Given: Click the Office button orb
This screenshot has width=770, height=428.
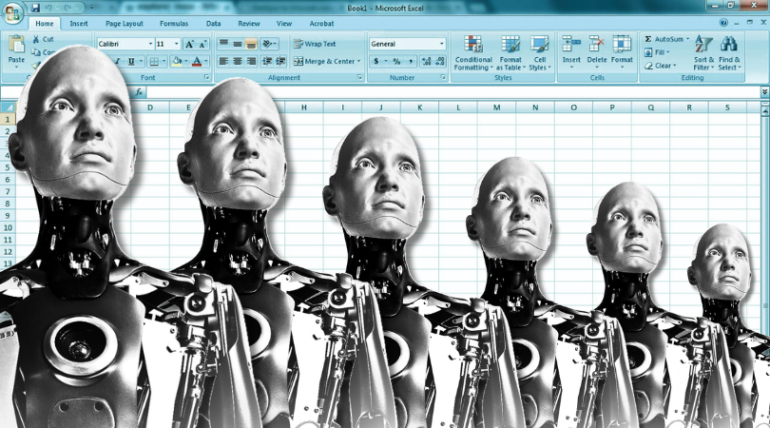Looking at the screenshot, I should click(12, 12).
